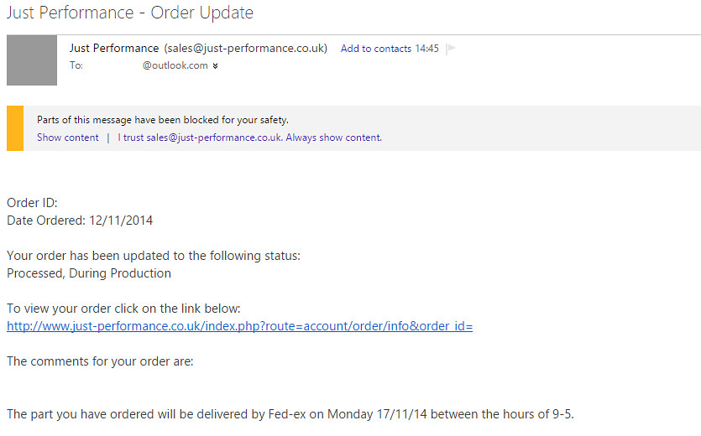Click the Order ID label

coord(32,203)
